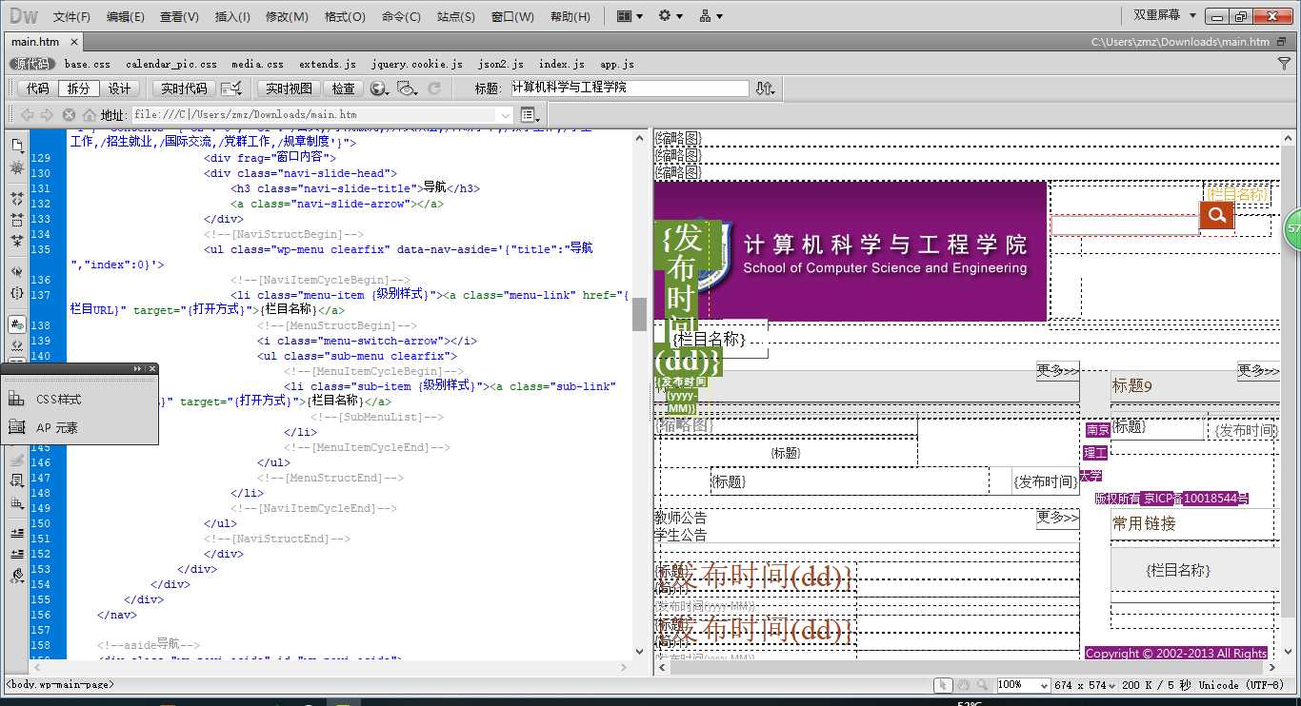The height and width of the screenshot is (706, 1301).
Task: Open the Live View options menu
Action: coord(530,115)
